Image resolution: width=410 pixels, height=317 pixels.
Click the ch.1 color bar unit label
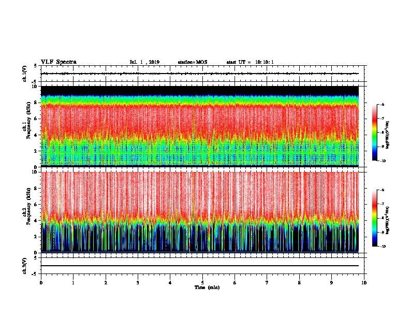[x=388, y=135]
